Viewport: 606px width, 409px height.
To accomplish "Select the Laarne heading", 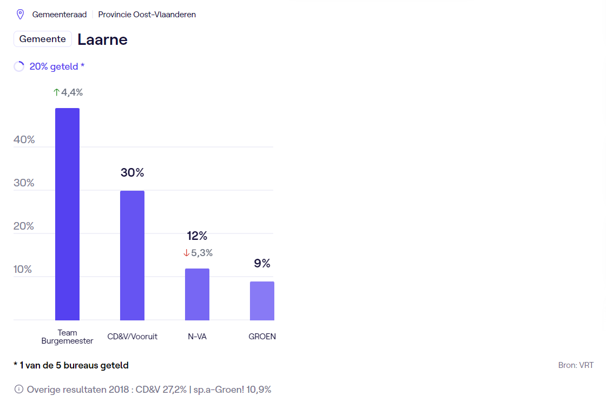I will click(x=102, y=39).
